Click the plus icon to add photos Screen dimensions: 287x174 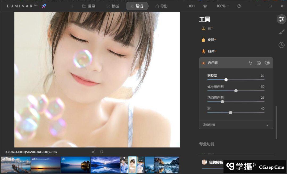coord(72,6)
